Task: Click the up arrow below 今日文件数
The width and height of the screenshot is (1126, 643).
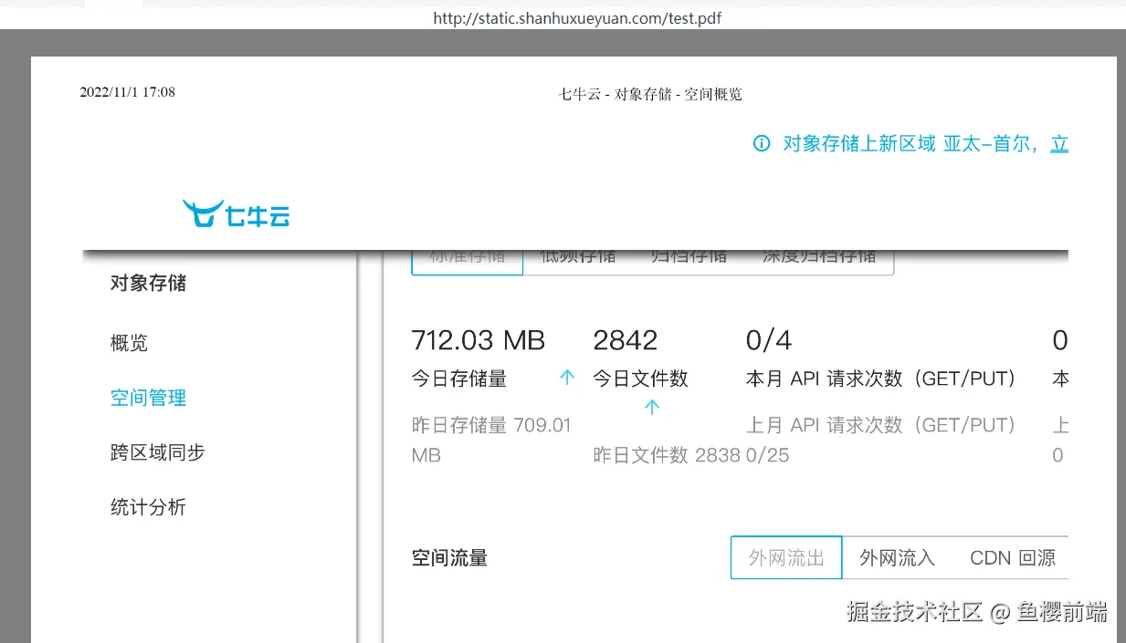Action: [x=651, y=408]
